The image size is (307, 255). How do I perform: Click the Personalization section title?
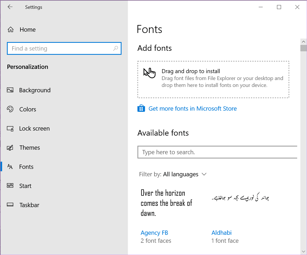pyautogui.click(x=28, y=67)
